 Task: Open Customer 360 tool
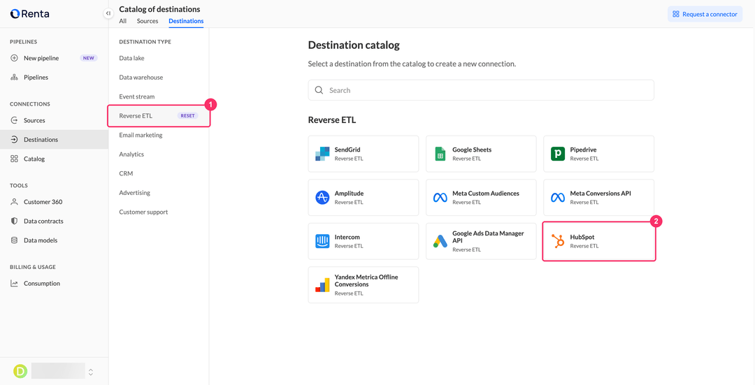pos(54,202)
